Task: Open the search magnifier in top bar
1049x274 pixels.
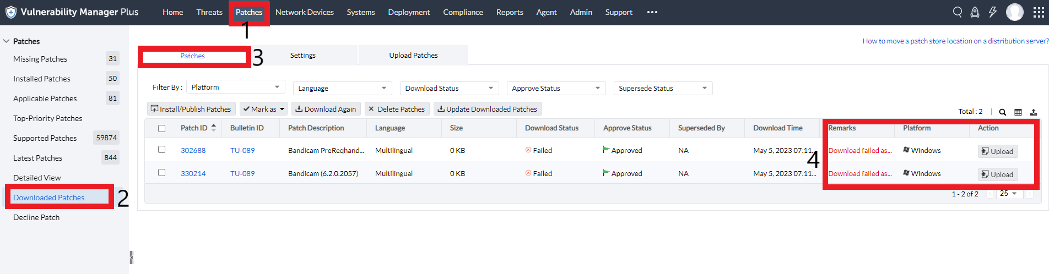Action: point(958,12)
